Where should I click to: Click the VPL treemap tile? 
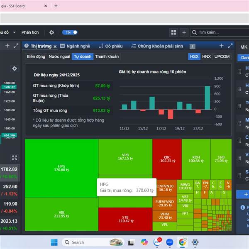pyautogui.click(x=165, y=226)
